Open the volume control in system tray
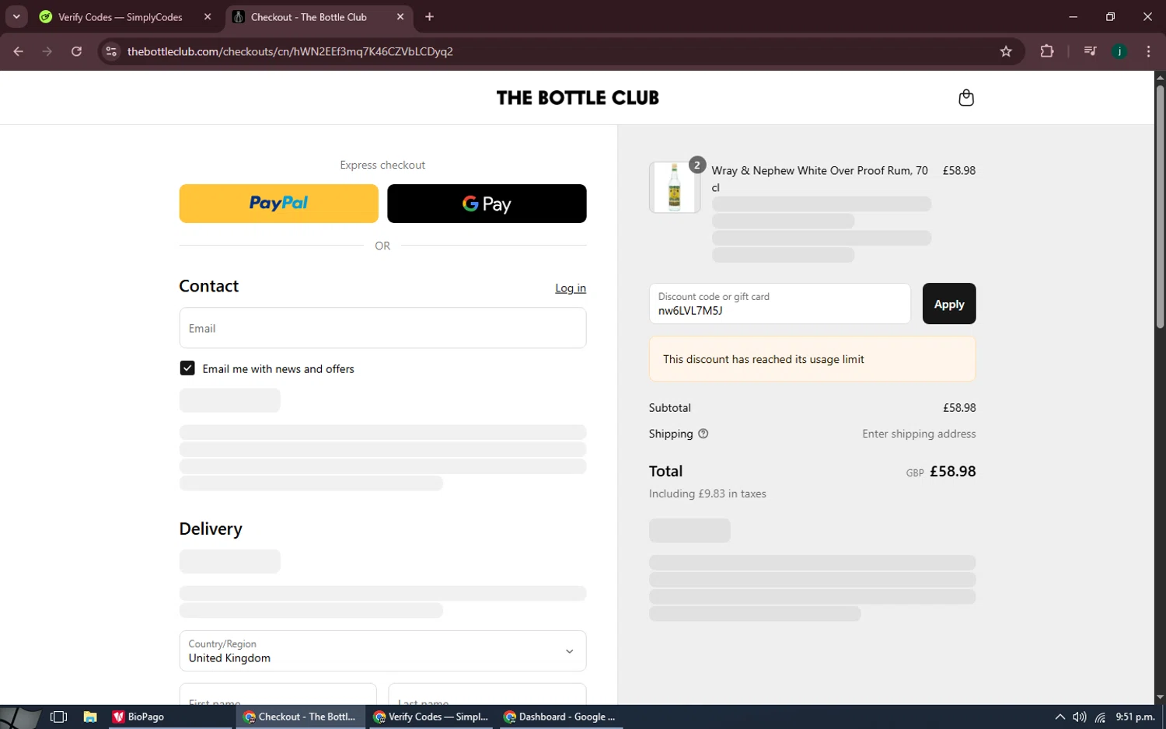 1080,717
